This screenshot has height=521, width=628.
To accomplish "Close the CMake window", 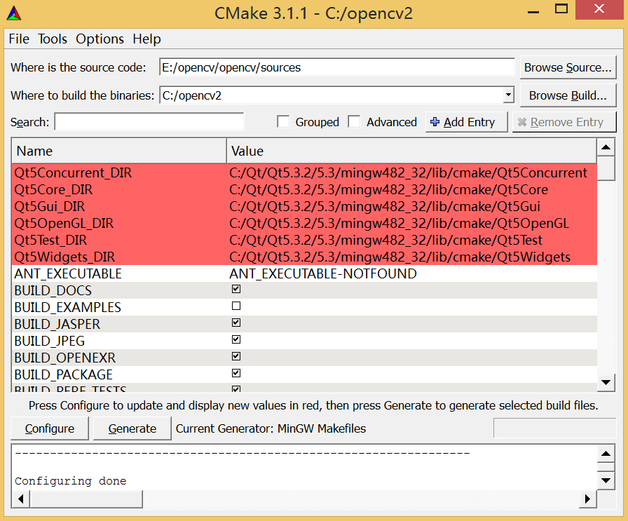I will (x=599, y=9).
